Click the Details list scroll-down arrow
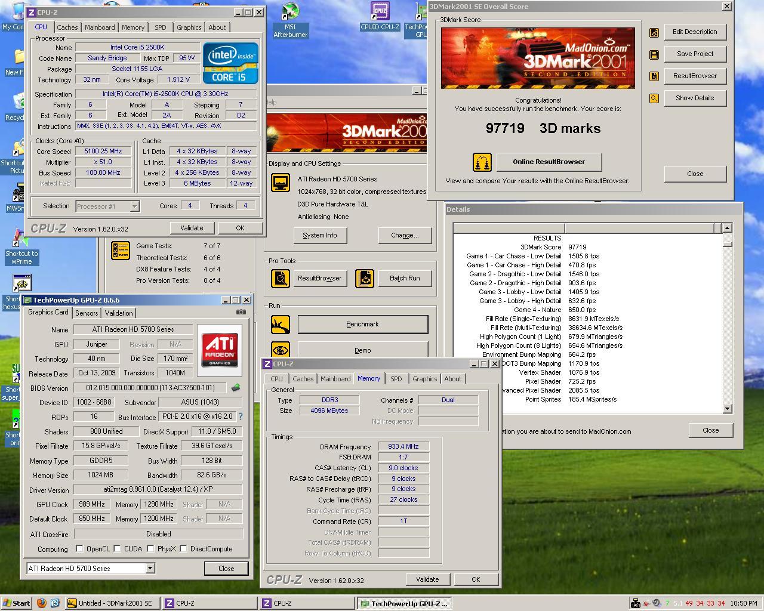Image resolution: width=764 pixels, height=611 pixels. coord(727,409)
